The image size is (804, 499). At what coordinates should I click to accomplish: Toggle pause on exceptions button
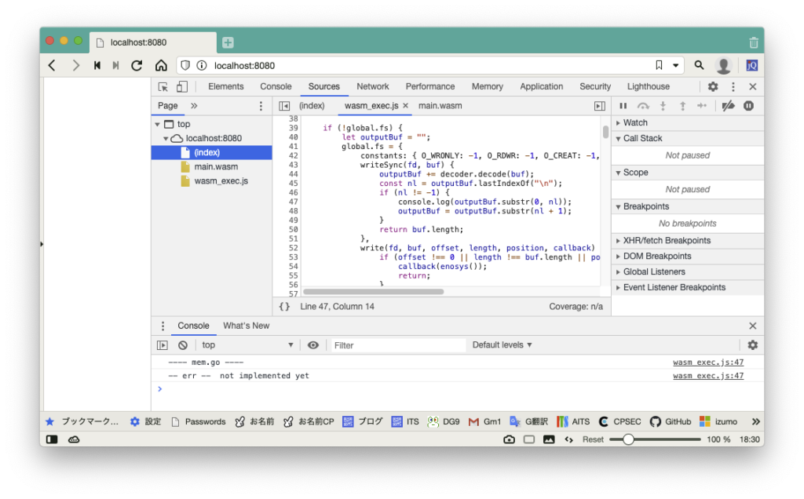pos(749,106)
